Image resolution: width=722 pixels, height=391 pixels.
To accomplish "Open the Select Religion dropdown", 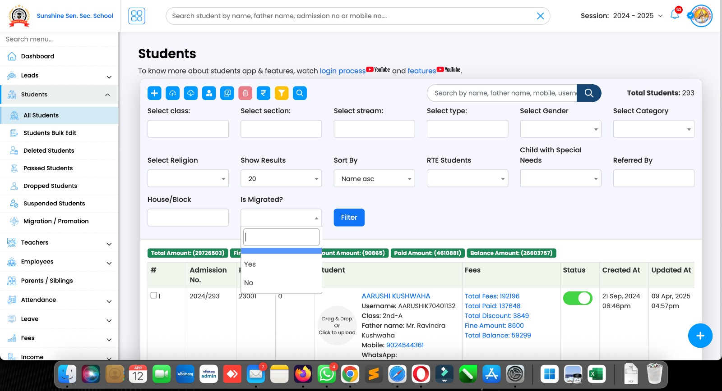I will coord(188,178).
